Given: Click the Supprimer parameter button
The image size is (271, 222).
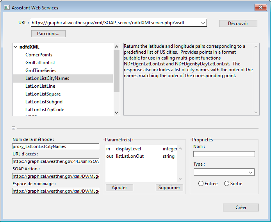Looking at the screenshot, I should coord(169,188).
